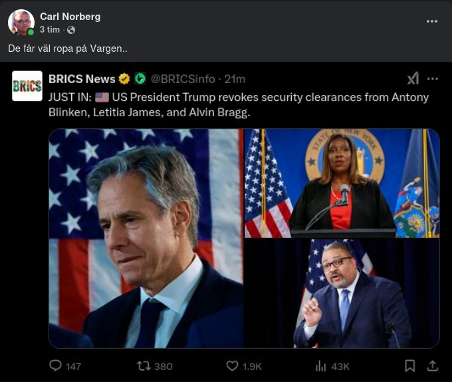
Task: Click Carl Norberg's profile picture
Action: (x=21, y=22)
